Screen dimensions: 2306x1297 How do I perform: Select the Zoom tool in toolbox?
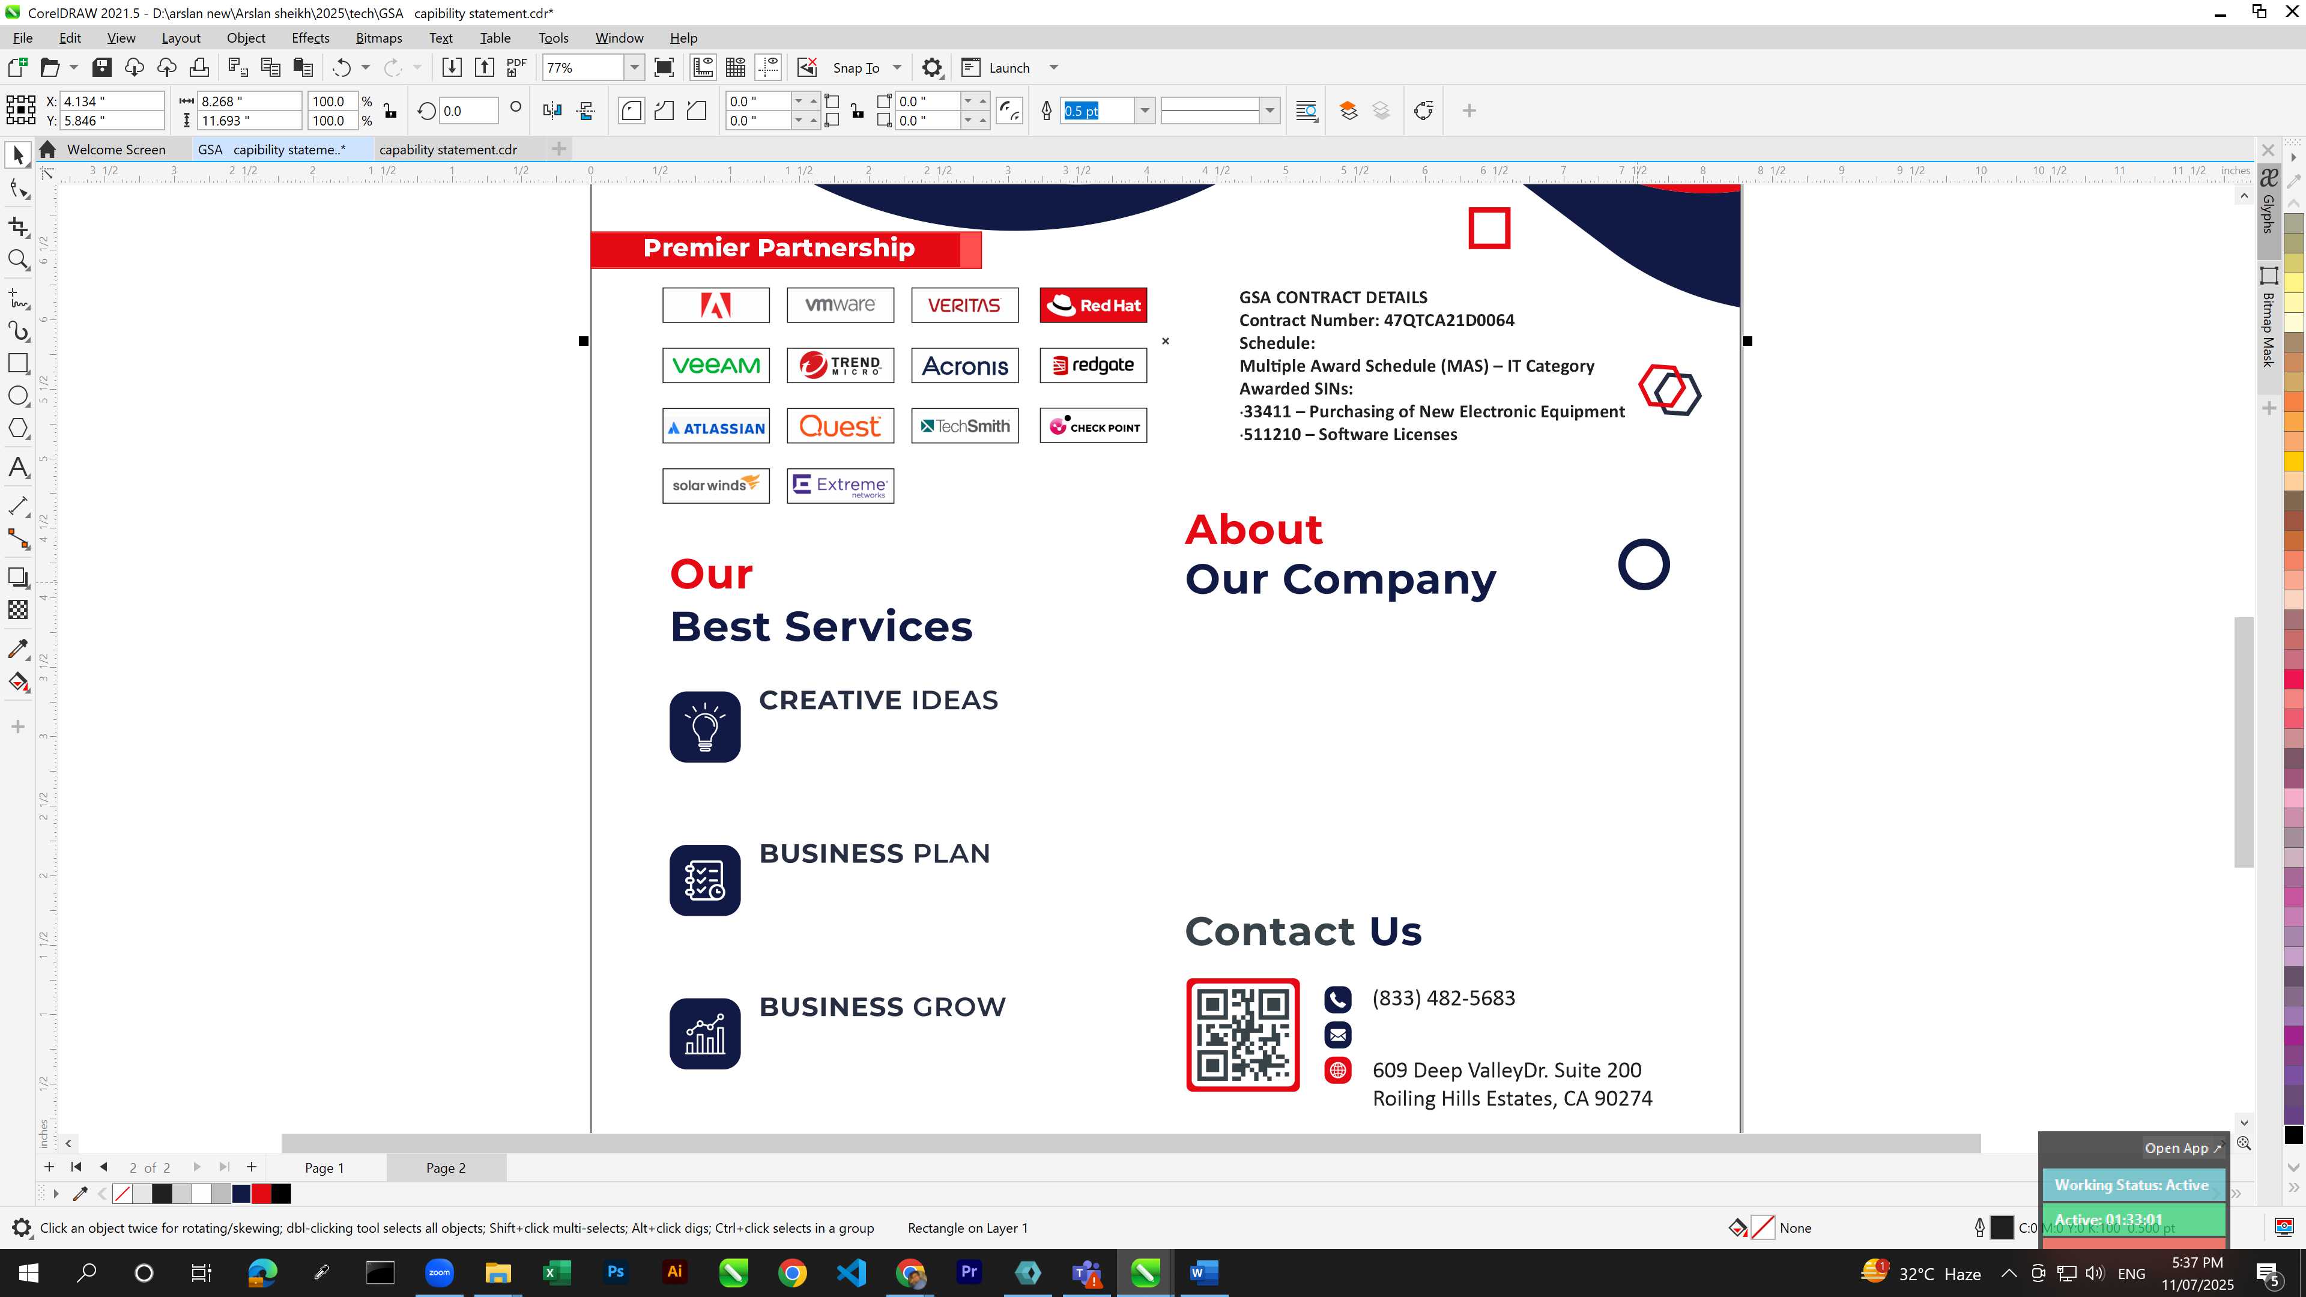[18, 259]
